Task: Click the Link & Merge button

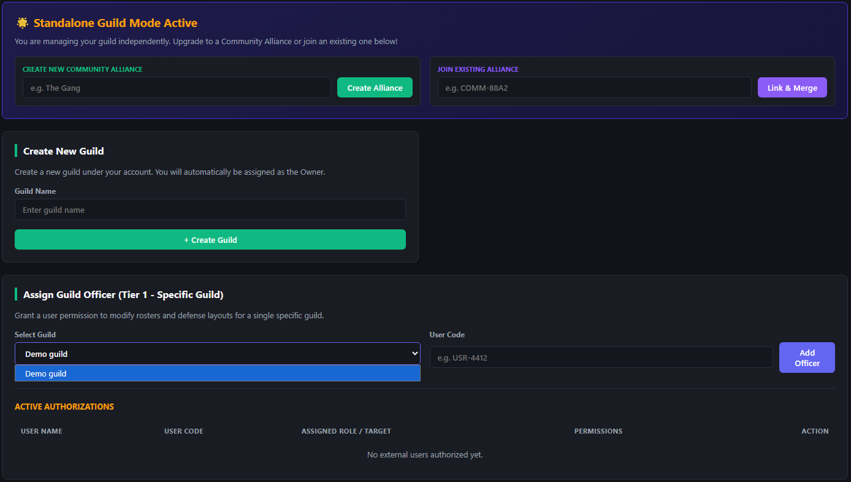Action: [792, 88]
